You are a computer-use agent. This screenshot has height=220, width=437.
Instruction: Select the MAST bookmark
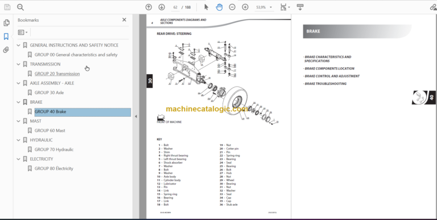35,121
